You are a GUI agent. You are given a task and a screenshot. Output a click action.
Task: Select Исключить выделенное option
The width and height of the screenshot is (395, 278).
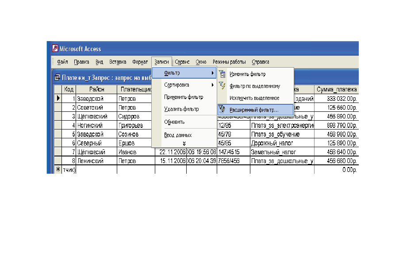pos(255,98)
